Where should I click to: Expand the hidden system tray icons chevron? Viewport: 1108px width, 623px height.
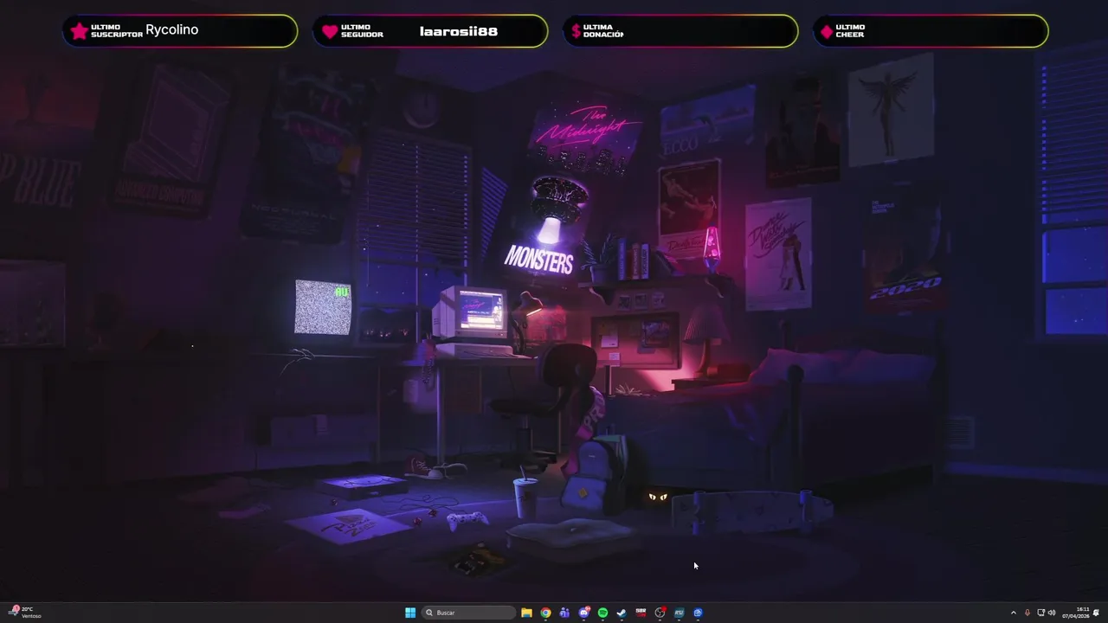click(1014, 613)
